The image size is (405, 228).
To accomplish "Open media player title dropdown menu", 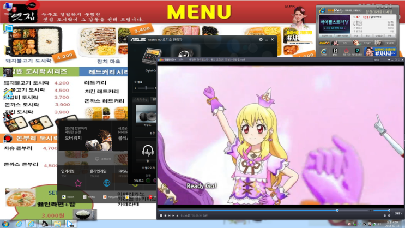I will pyautogui.click(x=167, y=59).
